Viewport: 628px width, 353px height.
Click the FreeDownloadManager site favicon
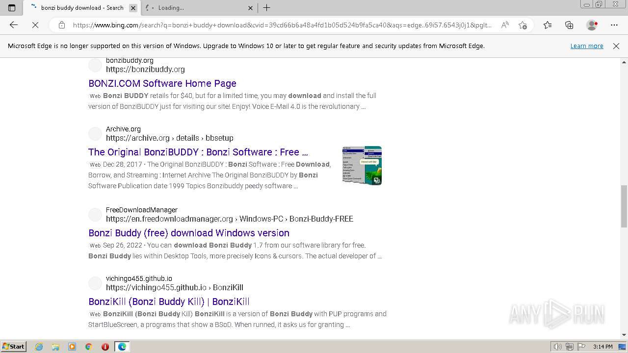95,214
